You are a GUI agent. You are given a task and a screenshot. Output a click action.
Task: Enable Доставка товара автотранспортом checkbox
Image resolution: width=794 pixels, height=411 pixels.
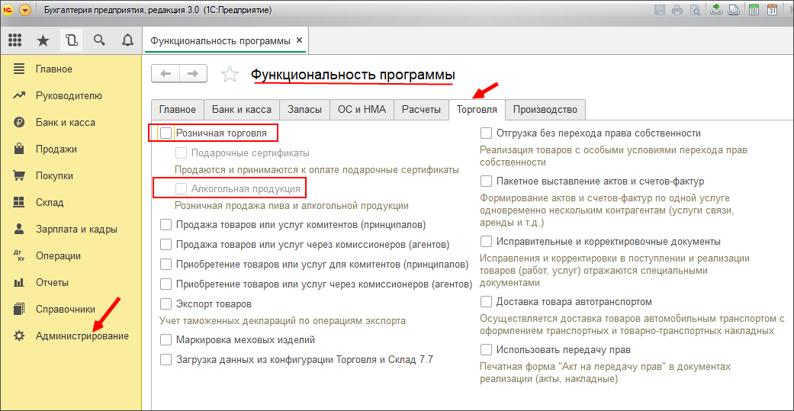click(487, 302)
